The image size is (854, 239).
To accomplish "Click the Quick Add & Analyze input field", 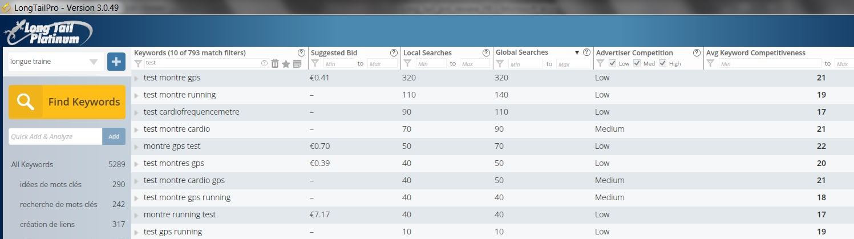I will (x=55, y=136).
